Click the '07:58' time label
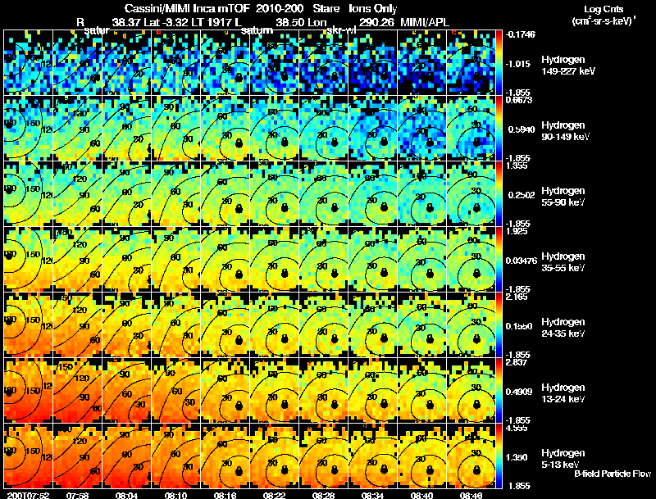Image resolution: width=656 pixels, height=499 pixels. [77, 495]
